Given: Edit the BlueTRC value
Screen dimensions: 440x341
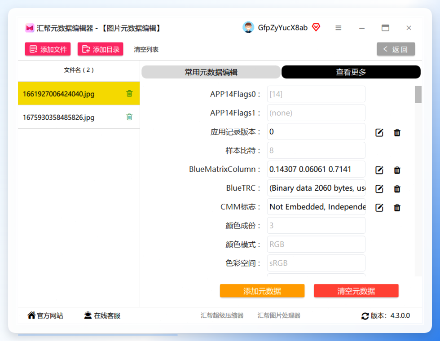Looking at the screenshot, I should (x=379, y=189).
